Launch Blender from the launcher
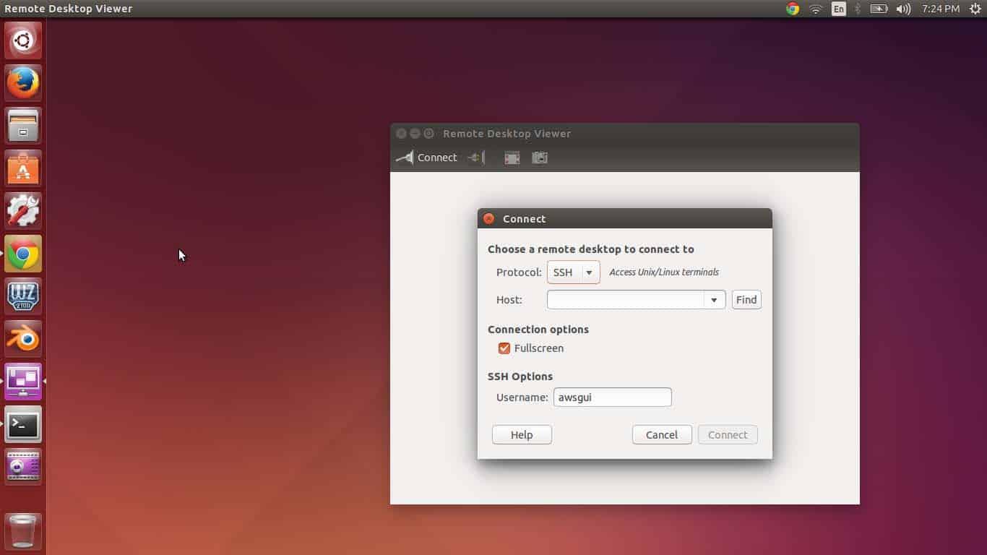 (23, 339)
